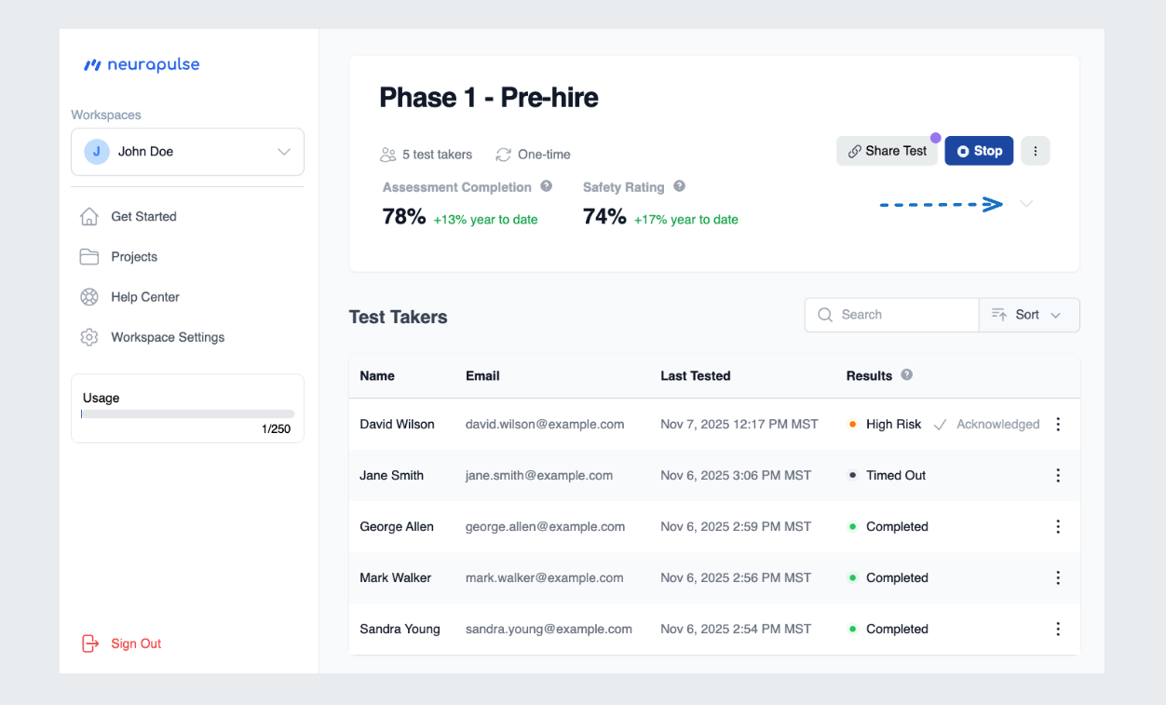
Task: Click the Share Test button
Action: pos(886,150)
